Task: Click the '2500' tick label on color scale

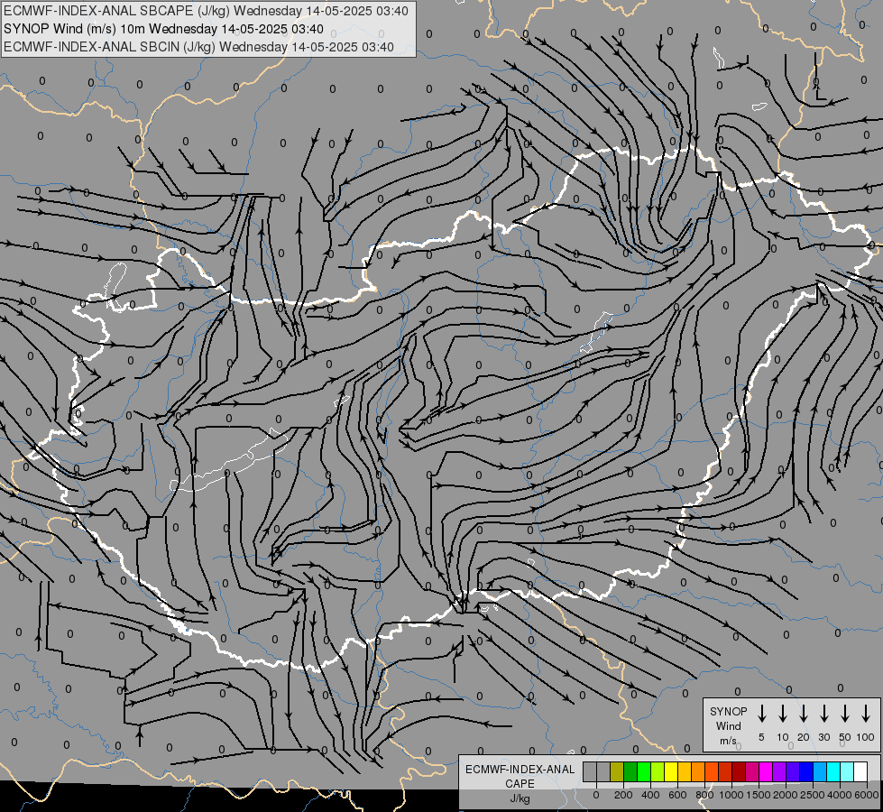Action: 813,795
